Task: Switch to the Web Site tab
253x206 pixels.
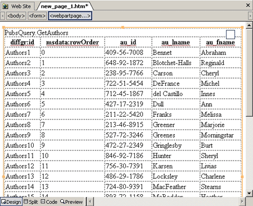Action: [17, 6]
